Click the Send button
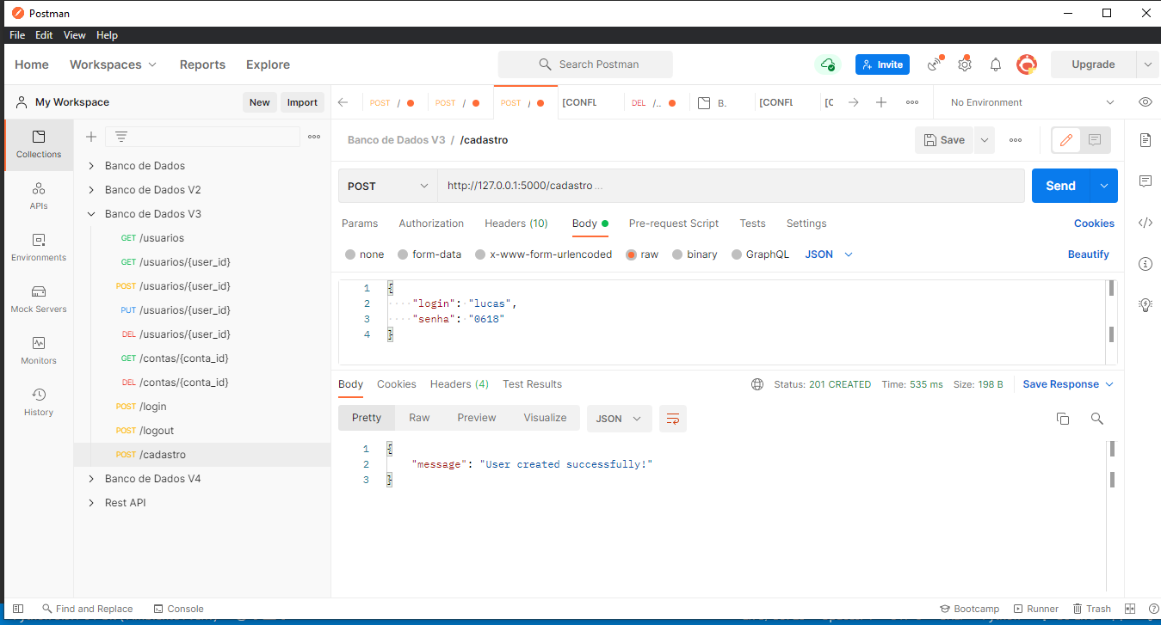1161x625 pixels. point(1059,185)
